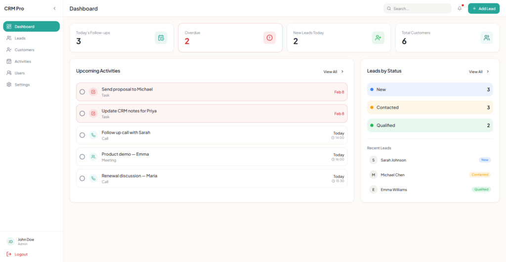This screenshot has width=506, height=262.
Task: Select the Contacted status bar
Action: pyautogui.click(x=429, y=107)
